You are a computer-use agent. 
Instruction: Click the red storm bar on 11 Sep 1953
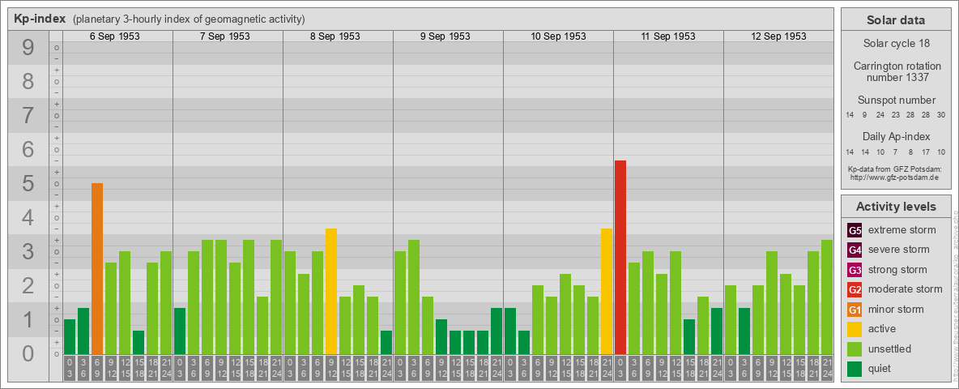620,257
